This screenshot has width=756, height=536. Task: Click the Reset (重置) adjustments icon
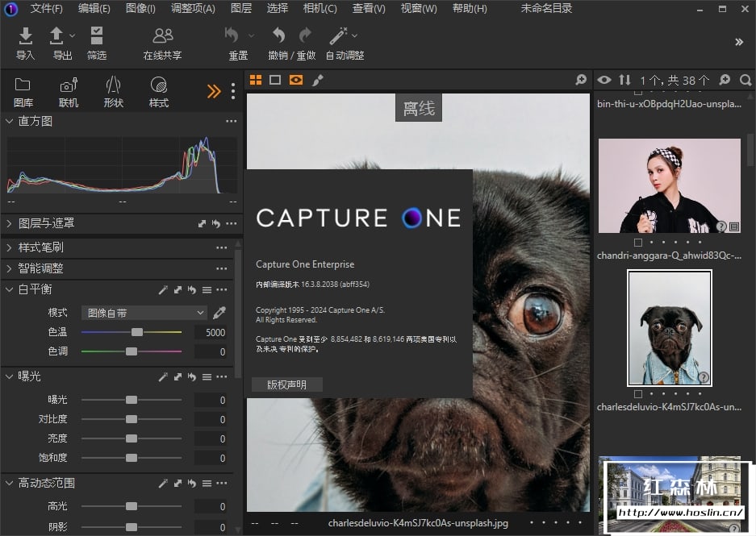232,35
